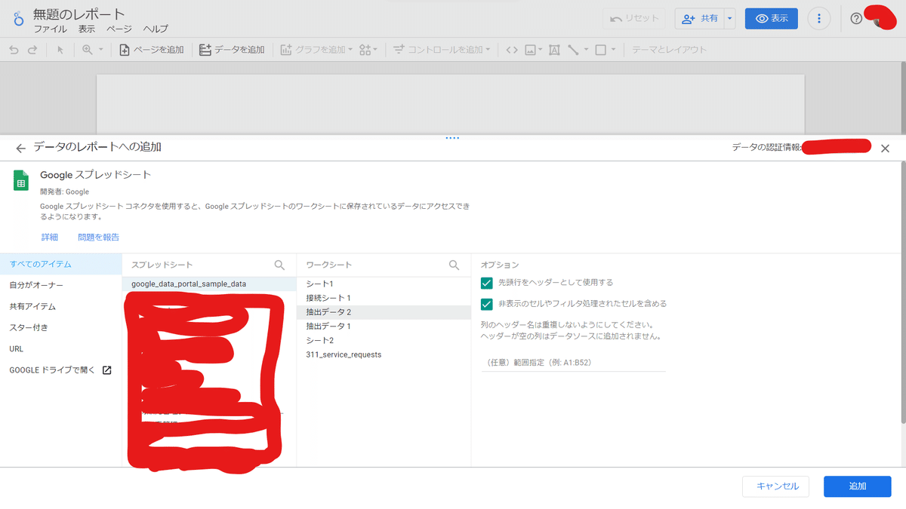The image size is (906, 509).
Task: Open the 詳細 link
Action: (49, 237)
